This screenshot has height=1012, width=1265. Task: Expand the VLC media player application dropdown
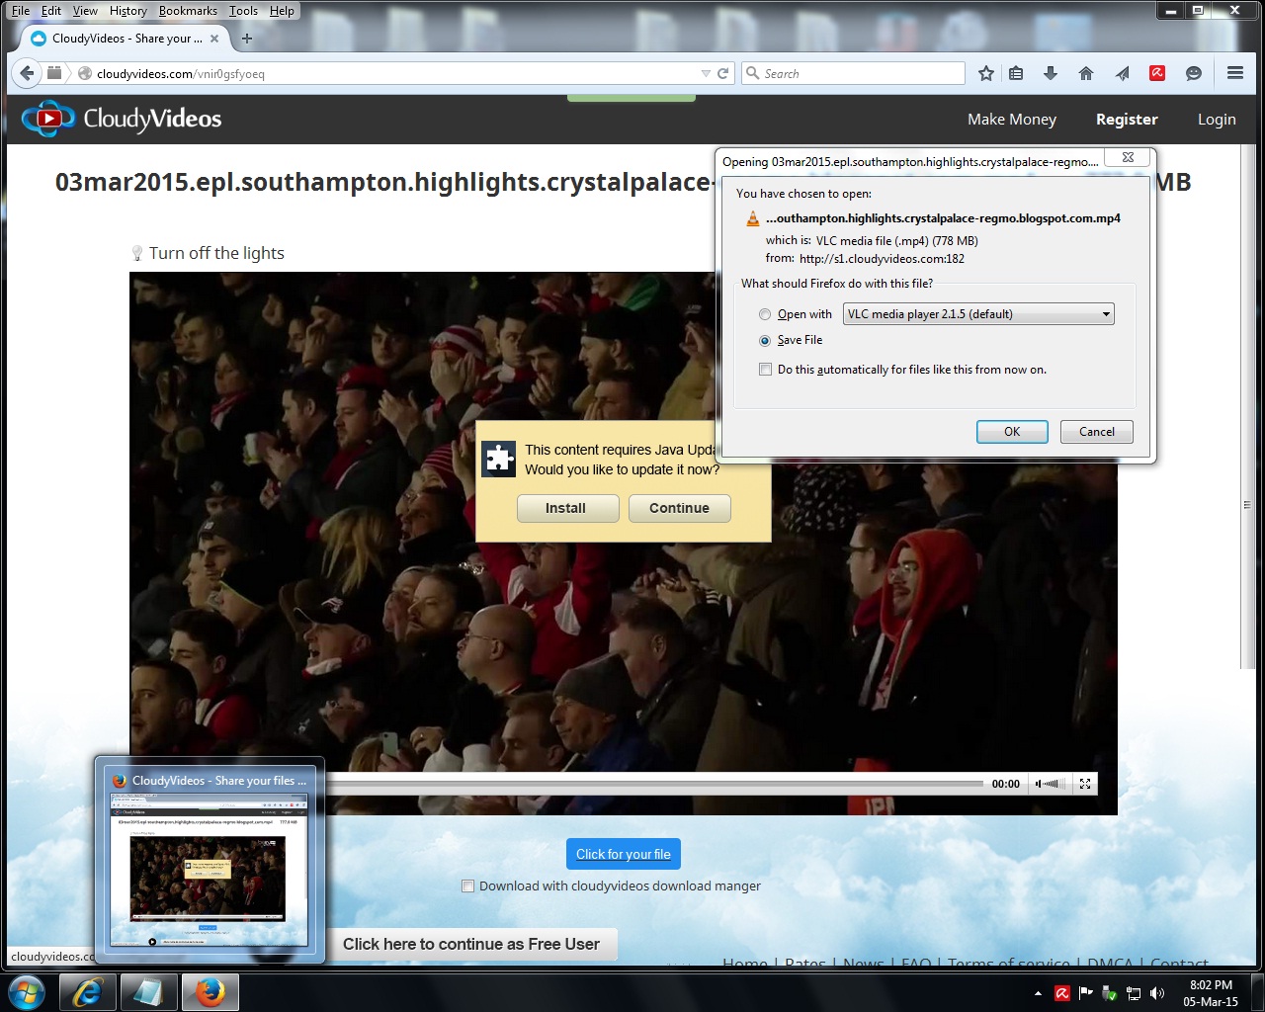[x=1106, y=314]
